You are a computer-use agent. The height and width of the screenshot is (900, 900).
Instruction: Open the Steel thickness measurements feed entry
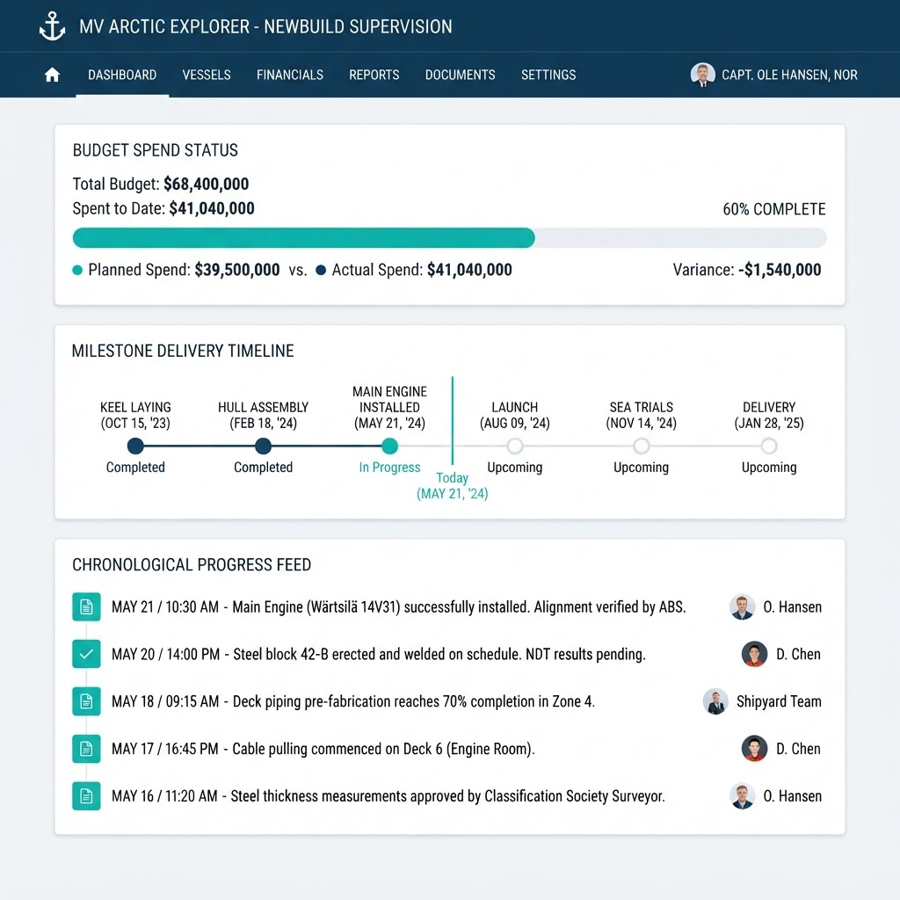pyautogui.click(x=388, y=796)
